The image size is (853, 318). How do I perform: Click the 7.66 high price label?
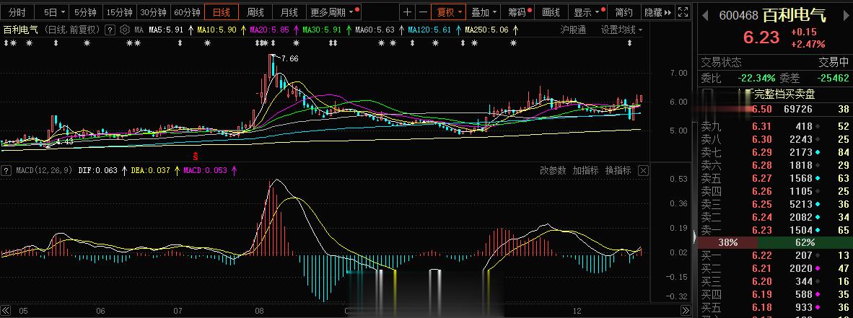(x=290, y=58)
